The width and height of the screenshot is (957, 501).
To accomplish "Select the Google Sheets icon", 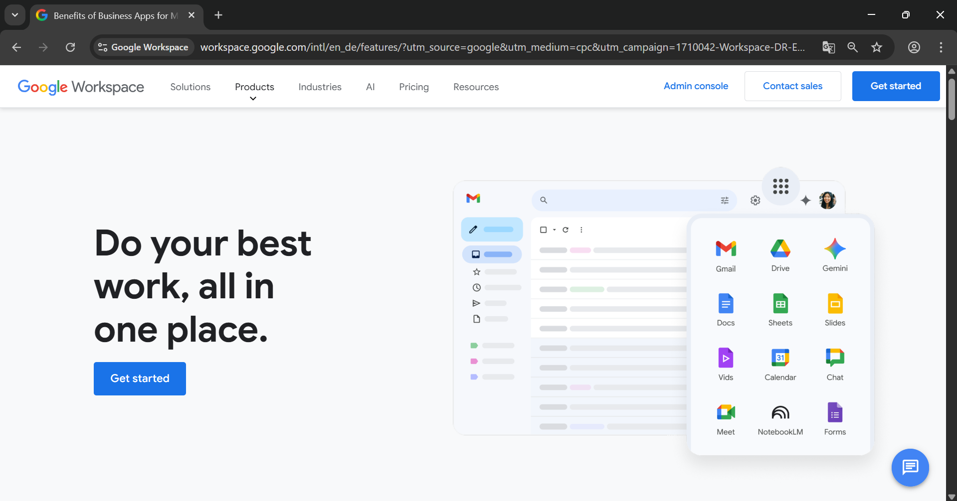I will (x=780, y=303).
